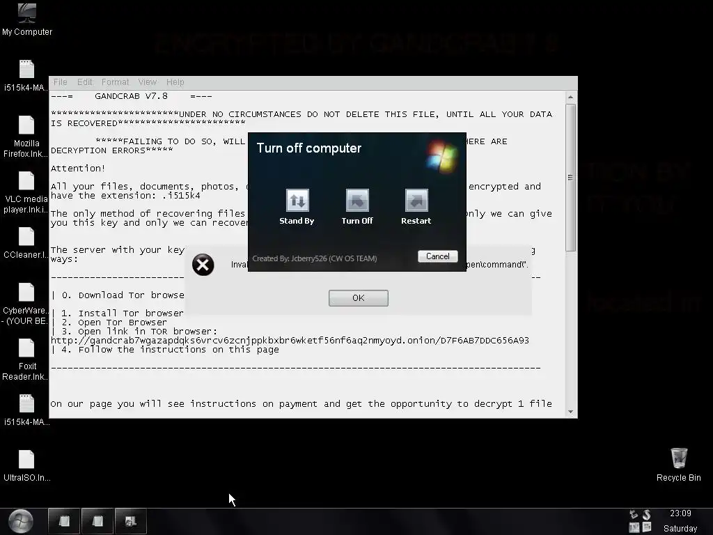Click '2. Open Tor Browser' line

[114, 323]
